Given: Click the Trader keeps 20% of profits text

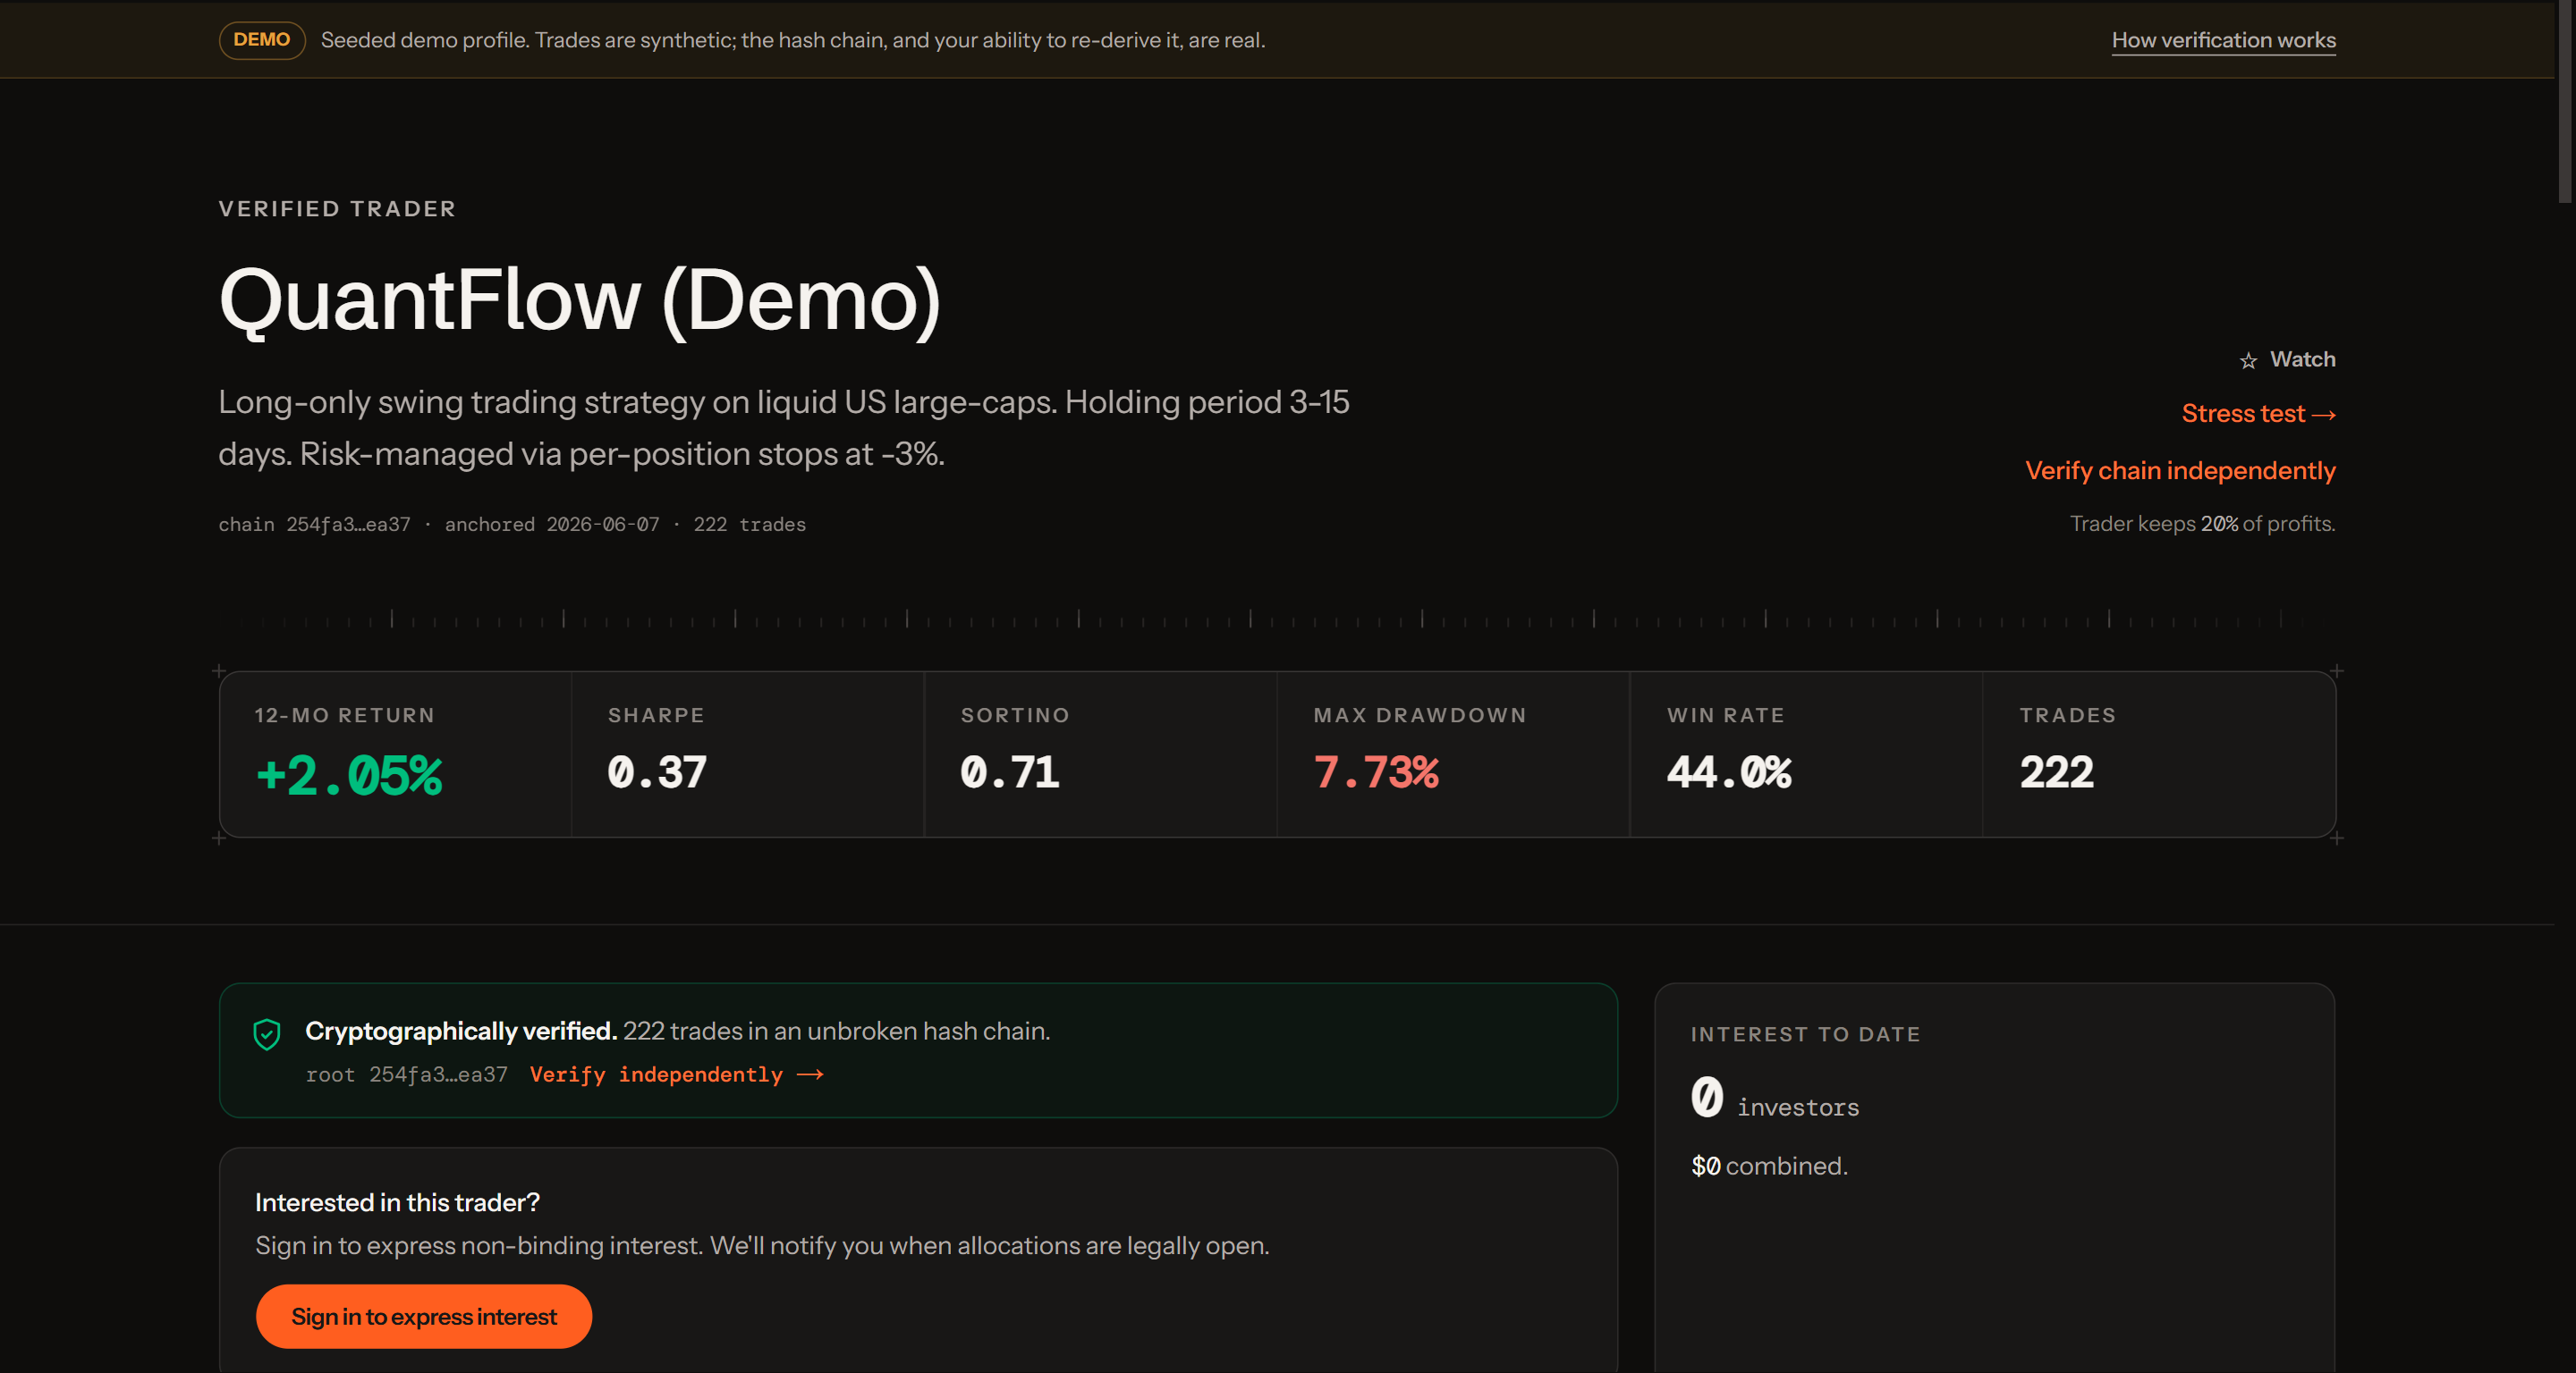Looking at the screenshot, I should coord(2202,524).
